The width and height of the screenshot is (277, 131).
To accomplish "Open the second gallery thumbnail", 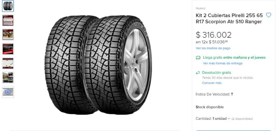I will click(x=8, y=20).
